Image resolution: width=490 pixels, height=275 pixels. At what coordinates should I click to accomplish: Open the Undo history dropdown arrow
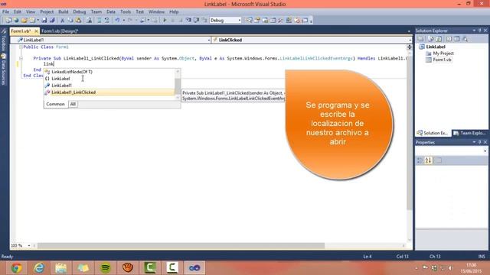(124, 21)
